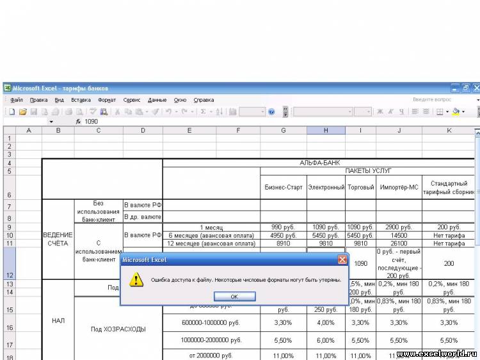Open the Font size combo box
The width and height of the screenshot is (480, 360).
click(x=363, y=111)
